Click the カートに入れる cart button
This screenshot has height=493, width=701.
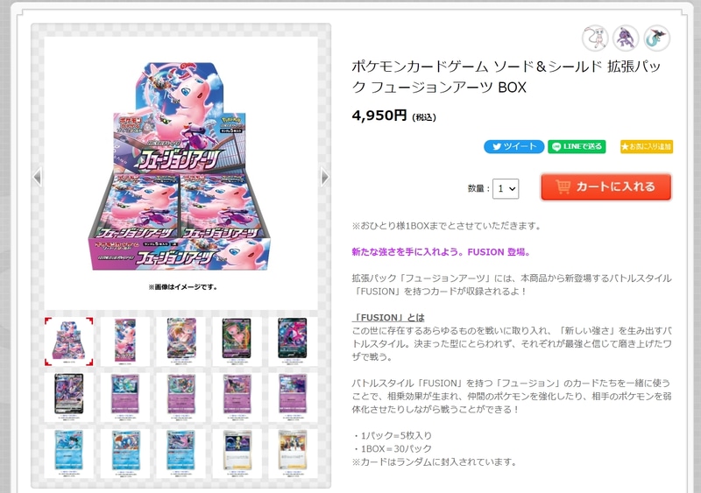[605, 187]
